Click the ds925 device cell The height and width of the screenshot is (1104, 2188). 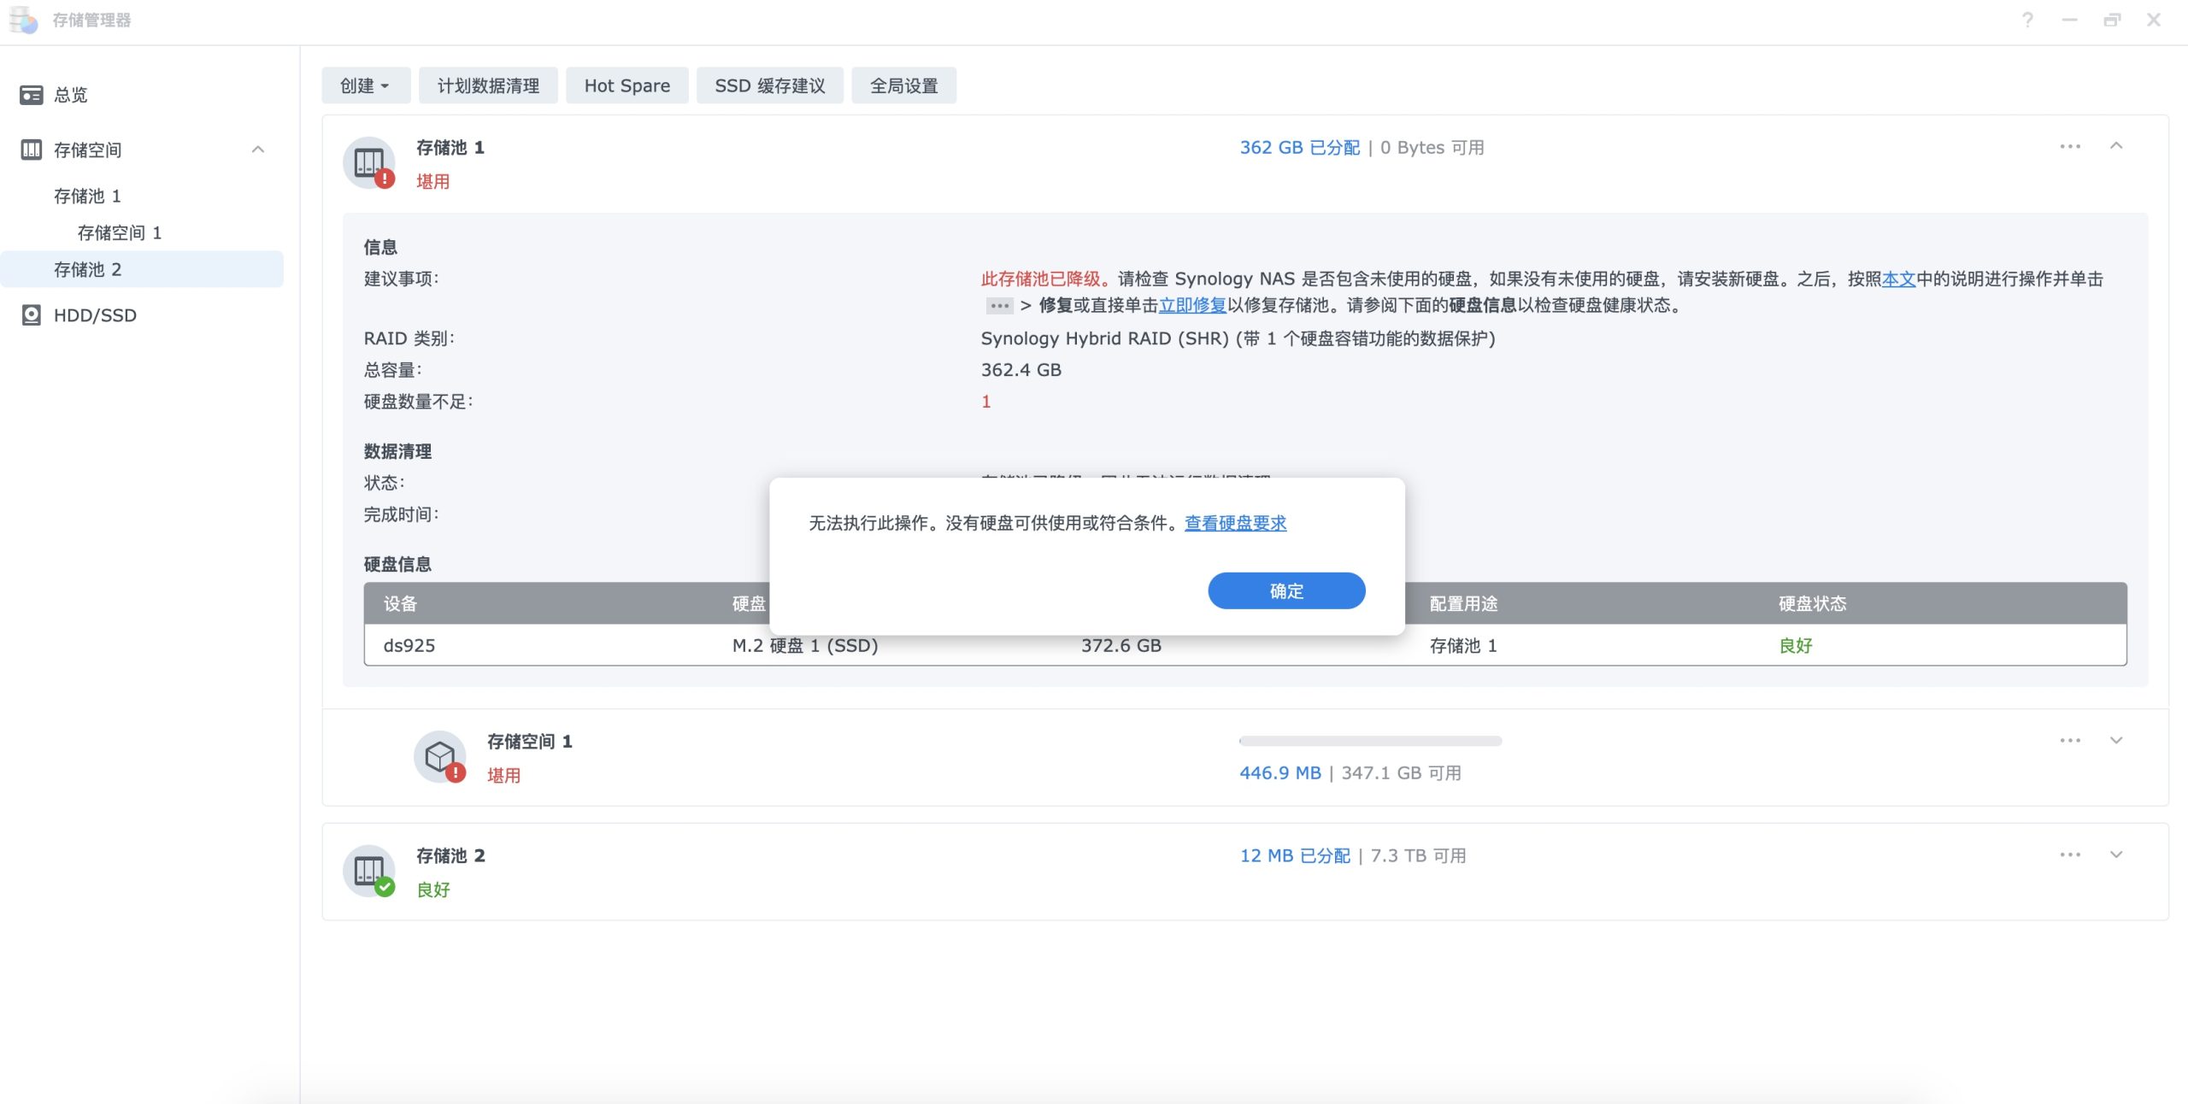click(409, 645)
